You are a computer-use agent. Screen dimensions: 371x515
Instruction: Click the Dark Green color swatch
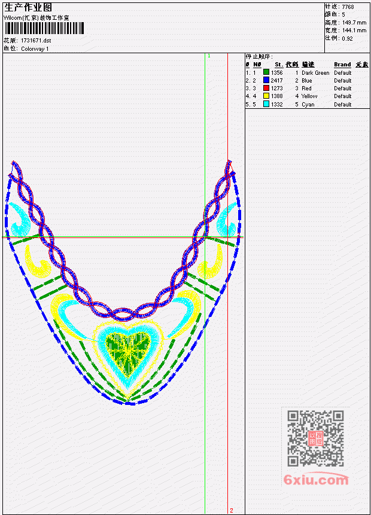[266, 72]
